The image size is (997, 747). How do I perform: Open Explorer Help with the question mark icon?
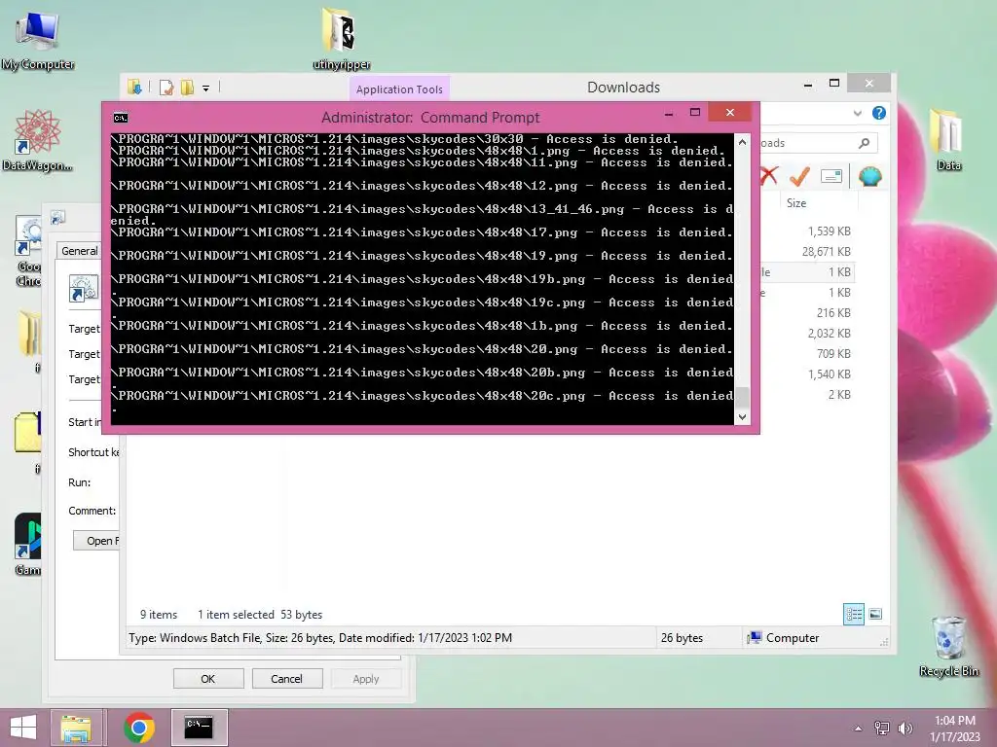(x=879, y=113)
